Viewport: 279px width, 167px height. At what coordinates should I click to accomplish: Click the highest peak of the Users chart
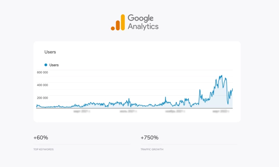[x=221, y=75]
